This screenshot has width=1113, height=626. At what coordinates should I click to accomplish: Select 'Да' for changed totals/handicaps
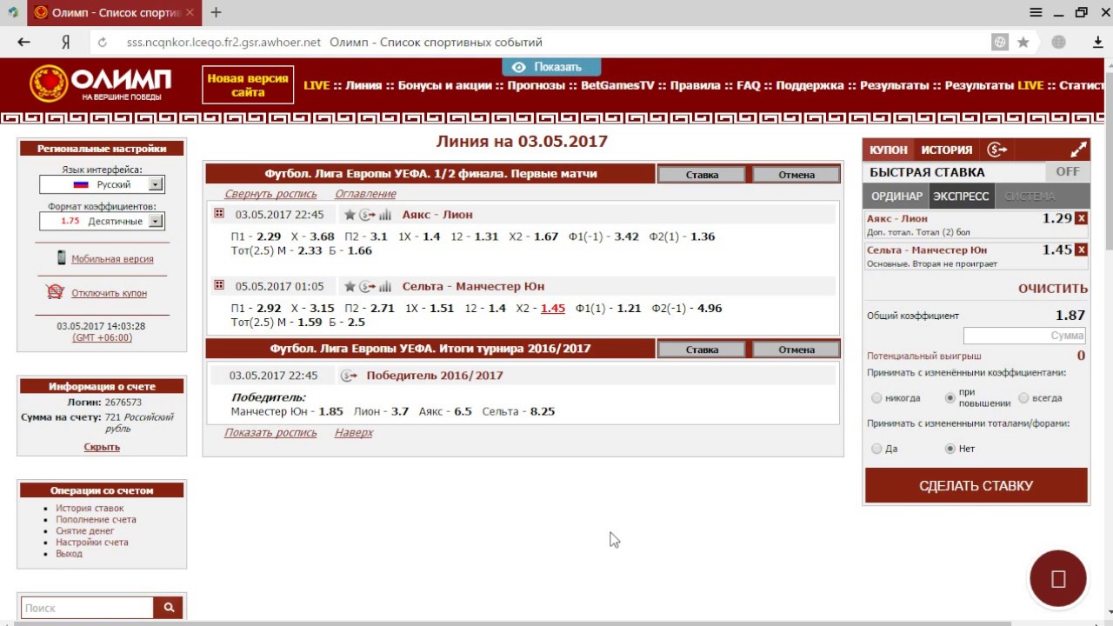pos(876,449)
